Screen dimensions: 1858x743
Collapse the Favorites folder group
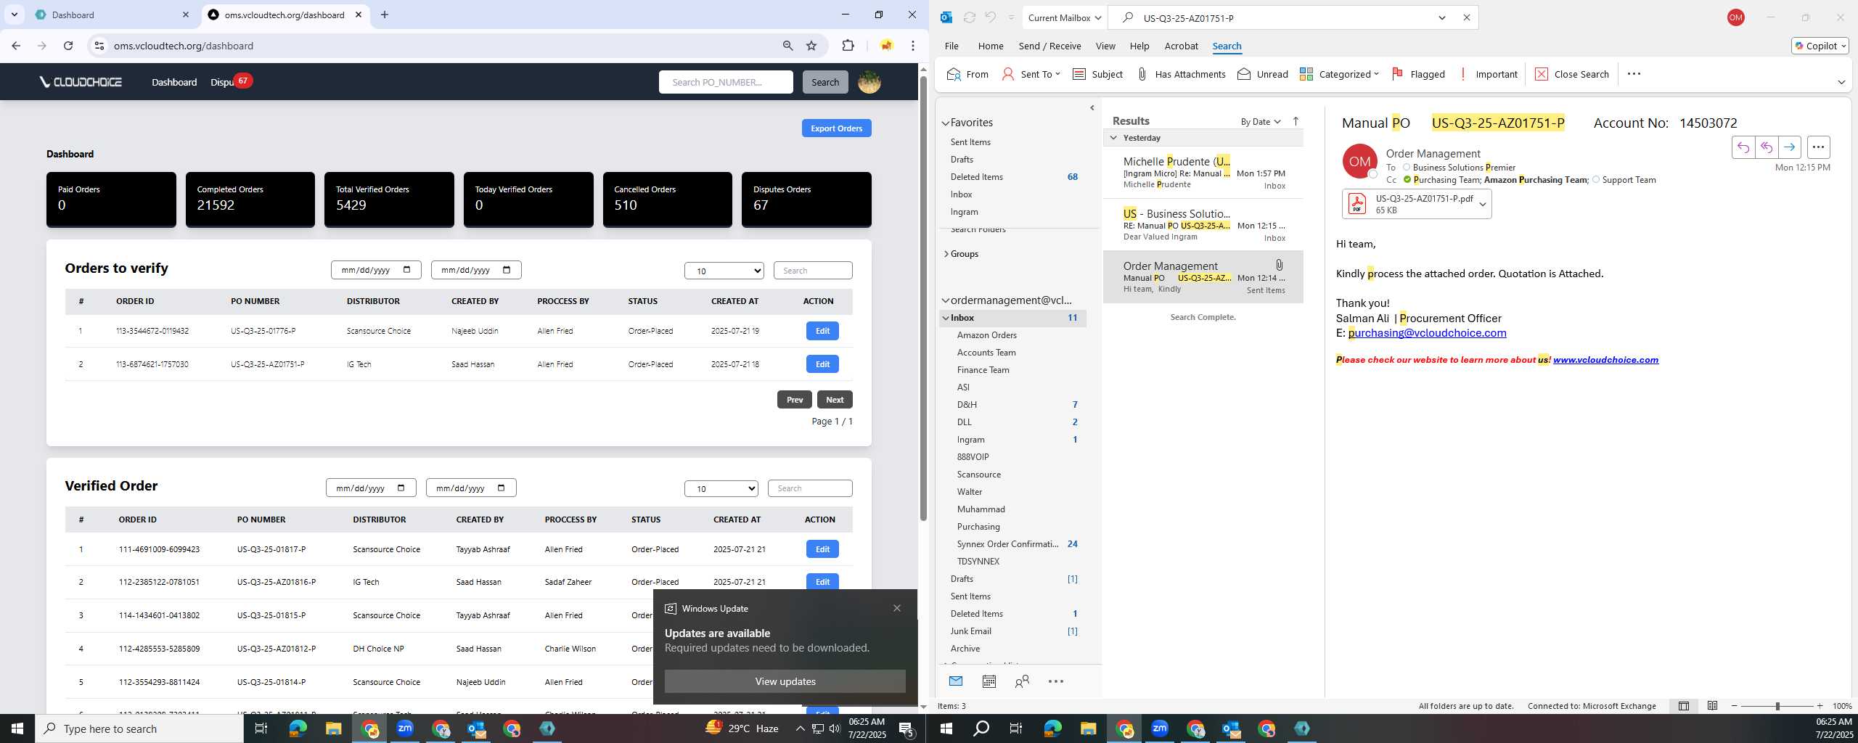click(x=946, y=123)
